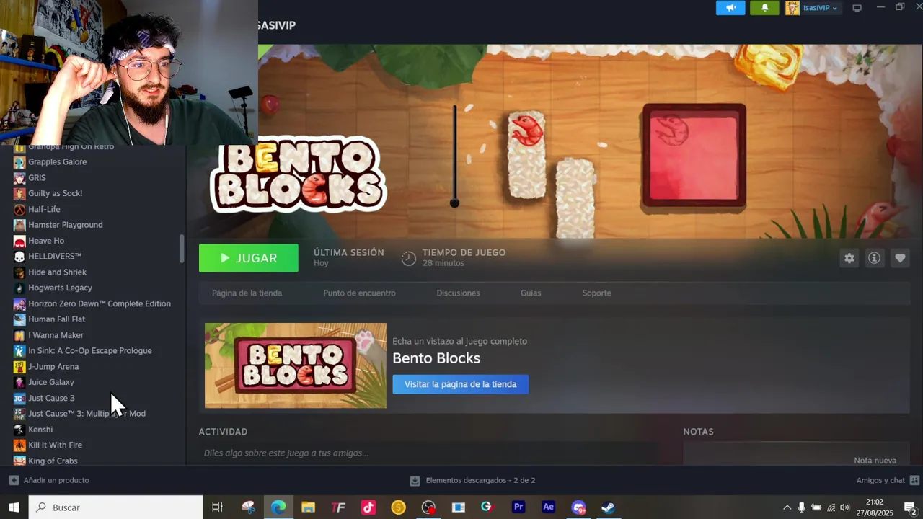Open the volume speaker tray icon

click(x=844, y=507)
